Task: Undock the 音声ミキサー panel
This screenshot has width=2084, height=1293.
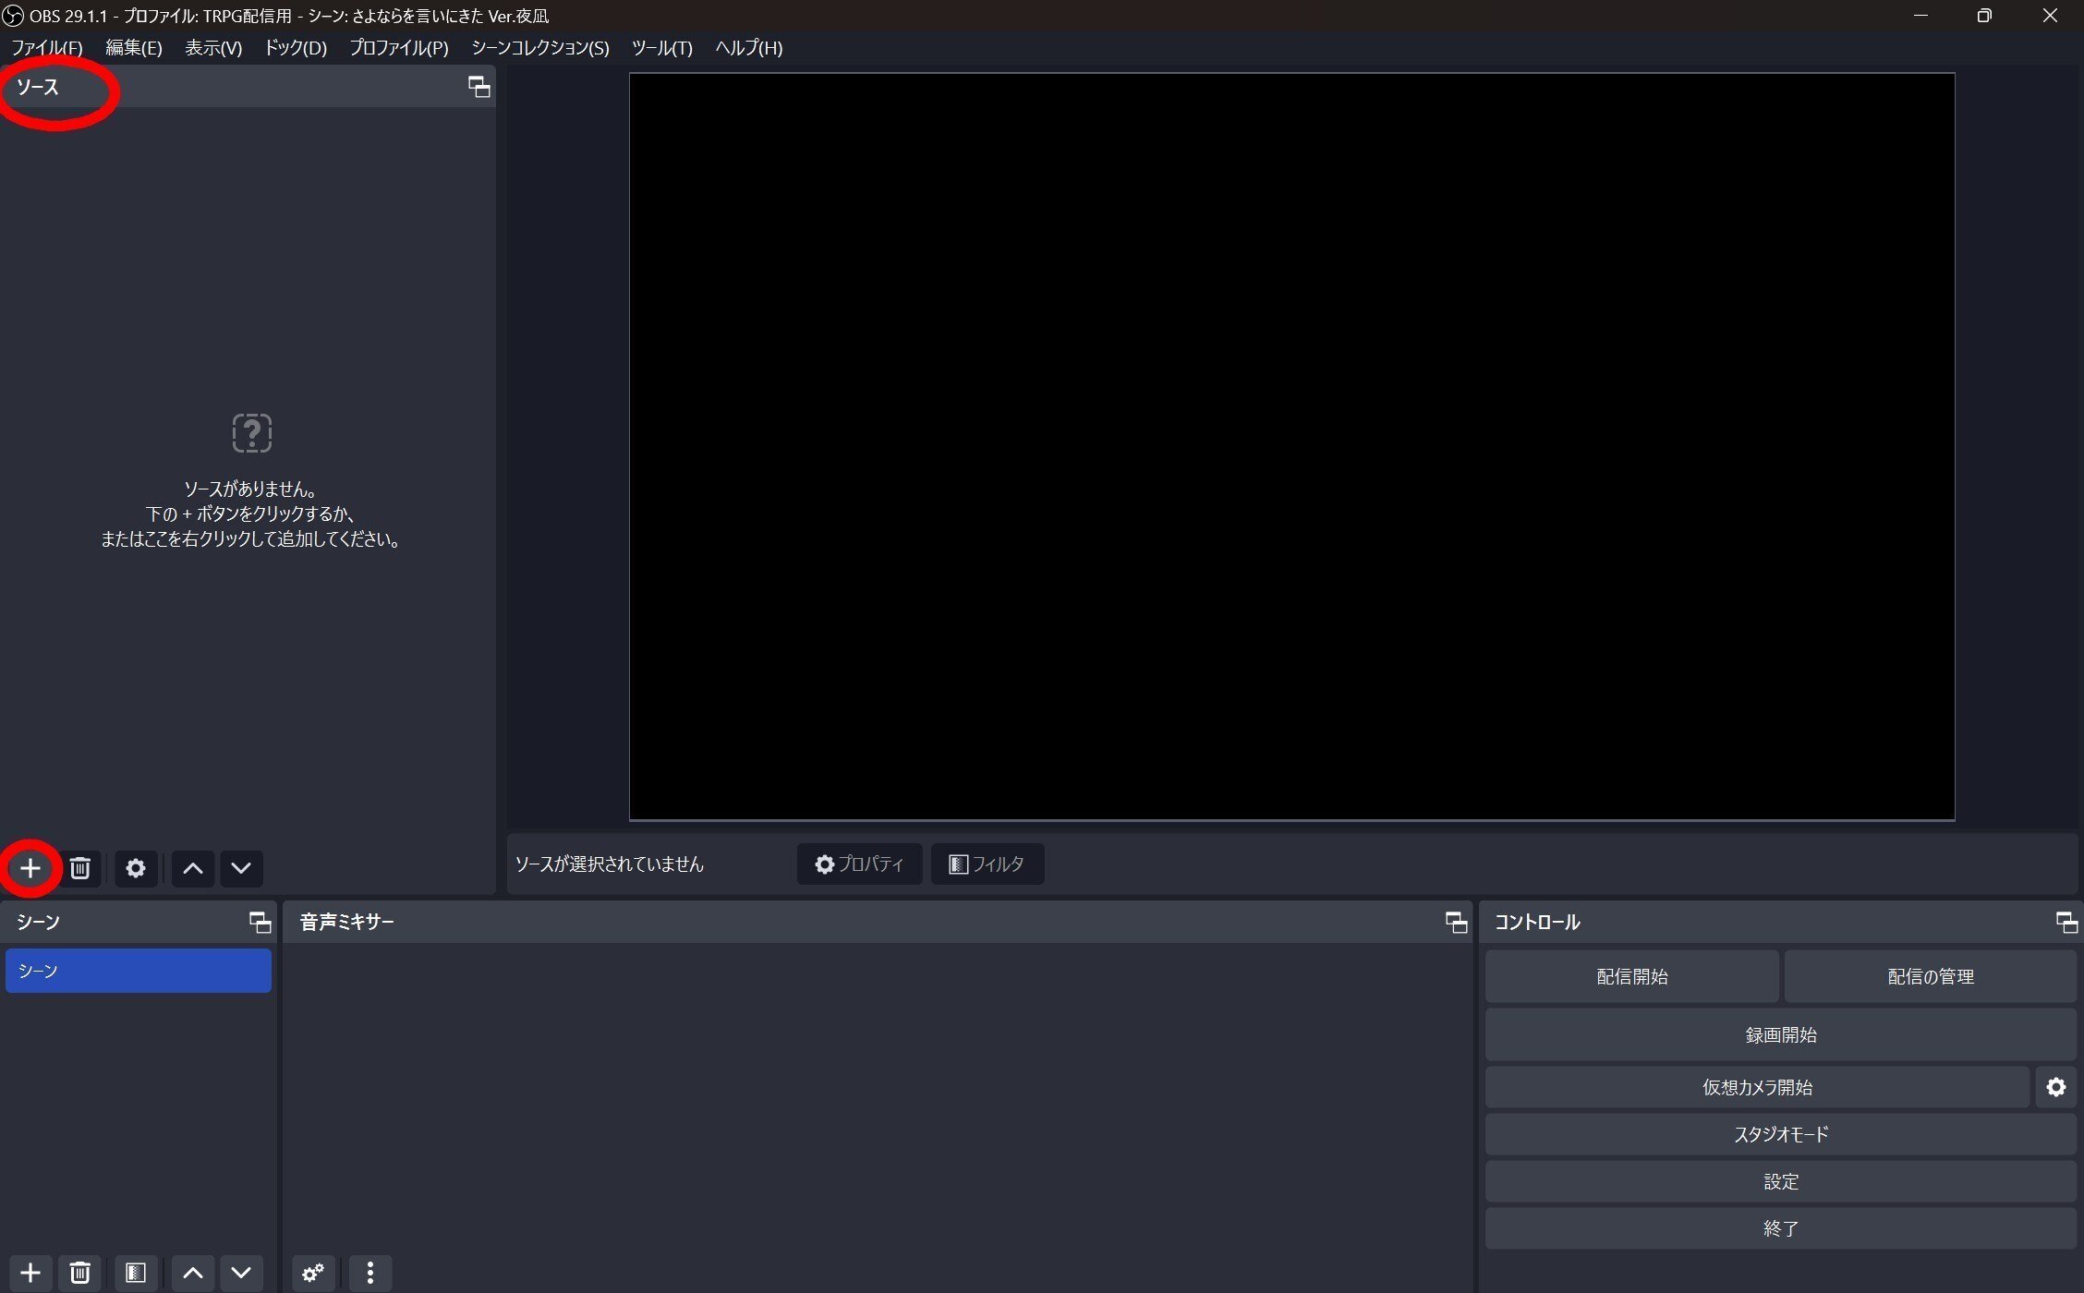Action: (1456, 922)
